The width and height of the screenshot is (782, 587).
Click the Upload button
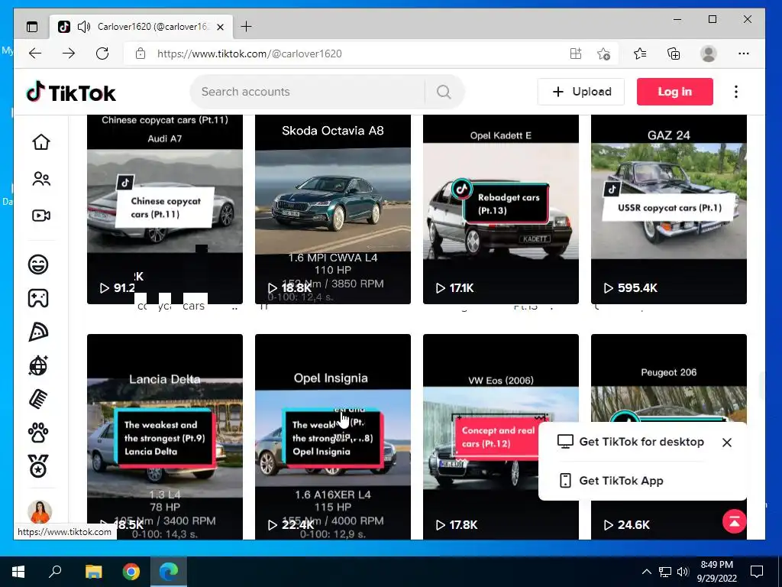[581, 92]
